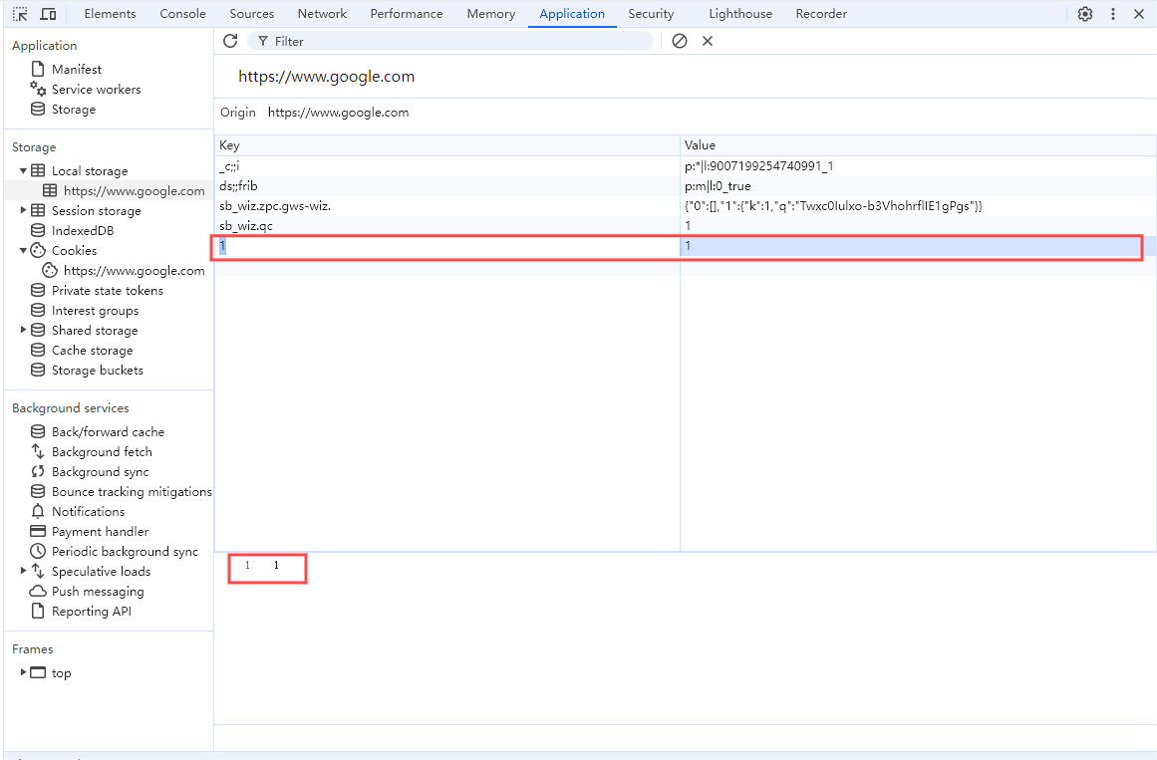
Task: Select Shared storage item
Action: 95,331
